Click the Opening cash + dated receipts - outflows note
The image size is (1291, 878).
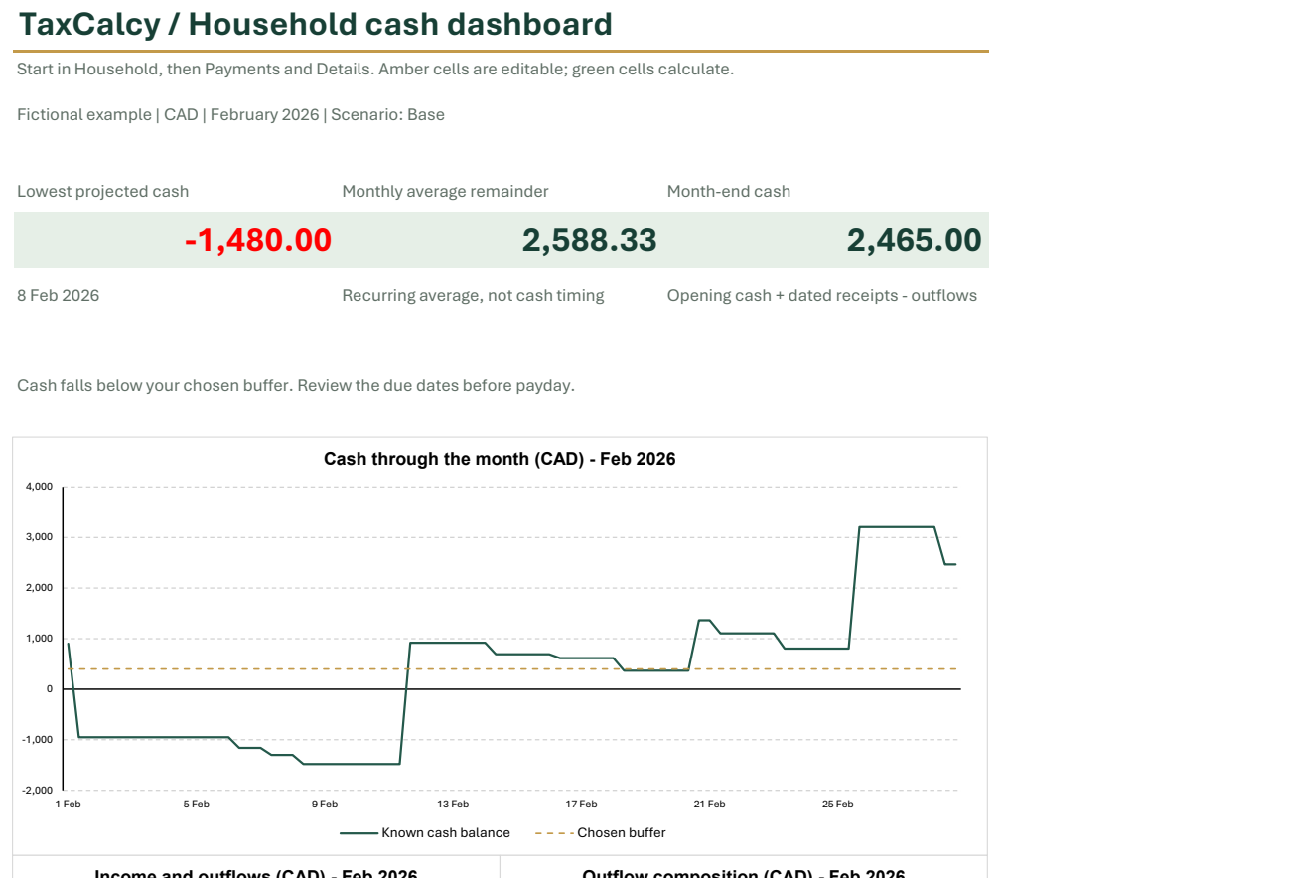coord(822,295)
